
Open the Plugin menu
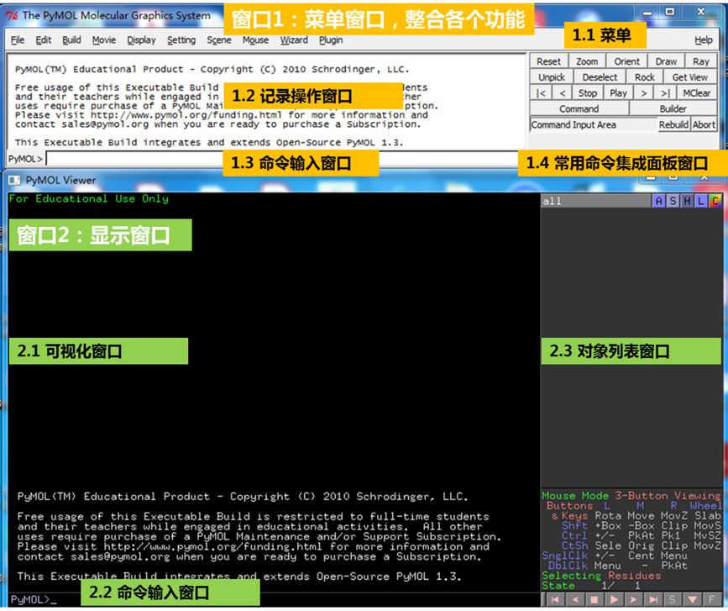coord(331,40)
